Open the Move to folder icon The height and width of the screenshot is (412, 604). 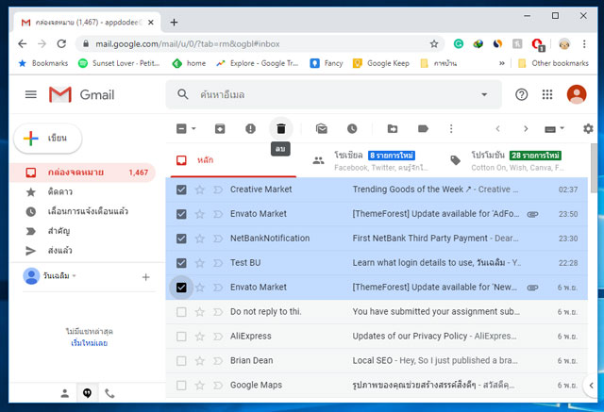click(x=393, y=128)
